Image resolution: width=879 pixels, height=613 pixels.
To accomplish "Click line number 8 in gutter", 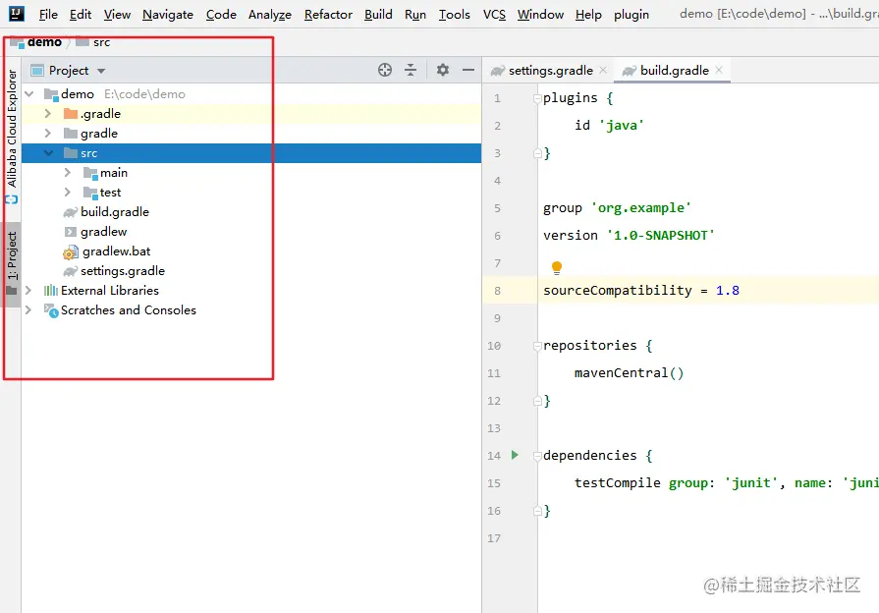I will [x=497, y=291].
